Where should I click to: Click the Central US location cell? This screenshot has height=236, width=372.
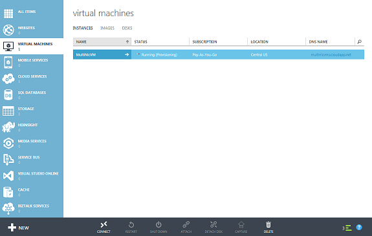(x=276, y=54)
